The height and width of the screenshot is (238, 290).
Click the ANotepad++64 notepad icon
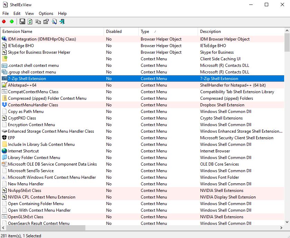[x=4, y=85]
